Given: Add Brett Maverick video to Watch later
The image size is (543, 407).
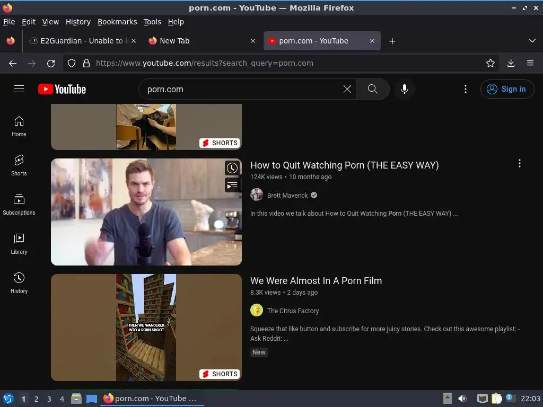Looking at the screenshot, I should pos(232,168).
